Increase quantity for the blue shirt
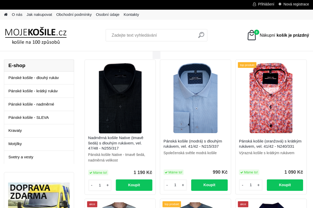The width and height of the screenshot is (313, 208). tap(183, 185)
